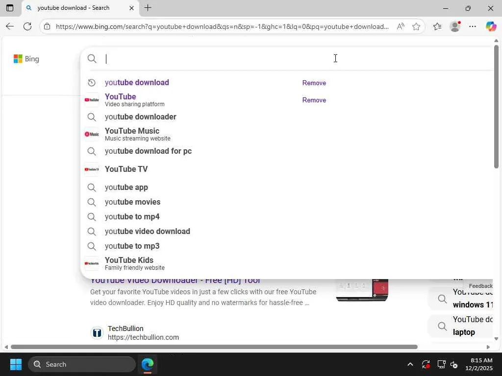Open the clock showing 8:15 AM

click(x=479, y=364)
